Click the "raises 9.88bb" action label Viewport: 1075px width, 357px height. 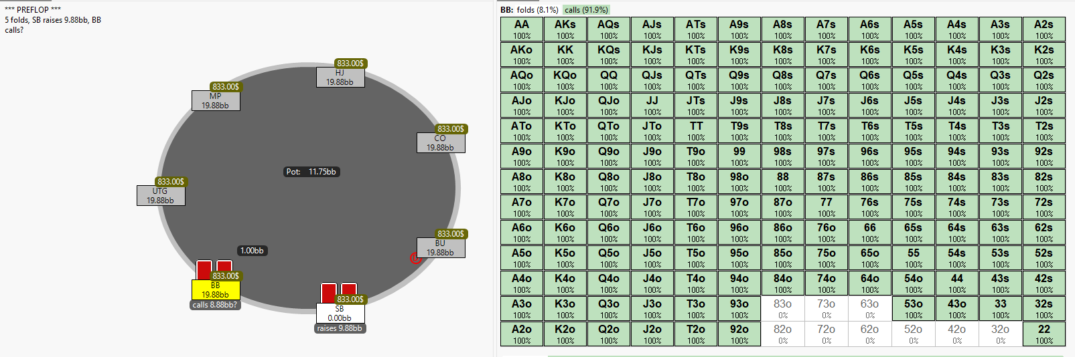coord(340,328)
